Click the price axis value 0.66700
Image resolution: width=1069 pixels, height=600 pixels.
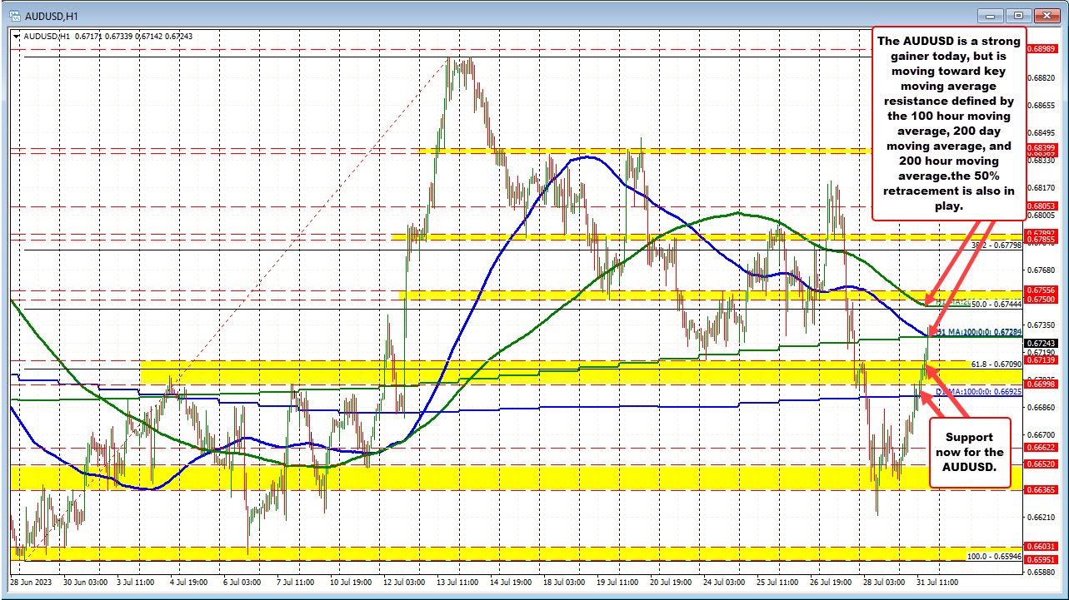[x=1043, y=434]
